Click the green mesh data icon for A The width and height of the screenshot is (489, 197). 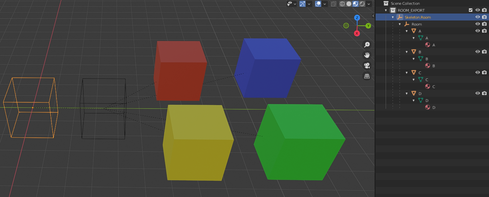(421, 38)
